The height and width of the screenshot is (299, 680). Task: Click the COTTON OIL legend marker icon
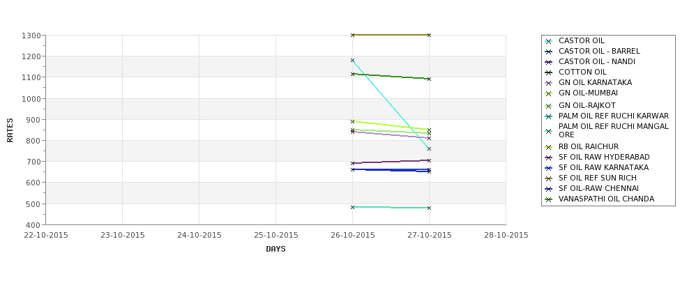coord(549,72)
